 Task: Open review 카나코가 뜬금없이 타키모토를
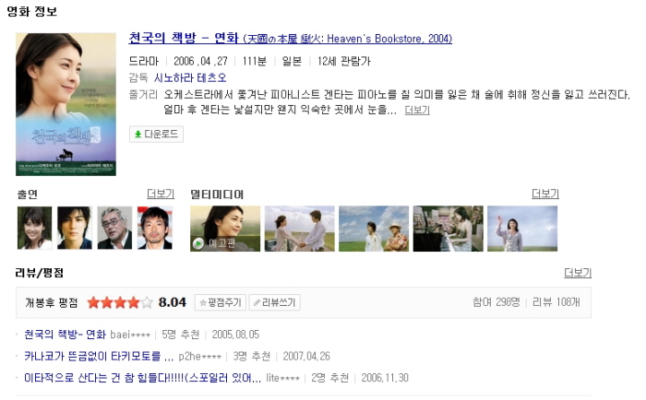[x=99, y=356]
